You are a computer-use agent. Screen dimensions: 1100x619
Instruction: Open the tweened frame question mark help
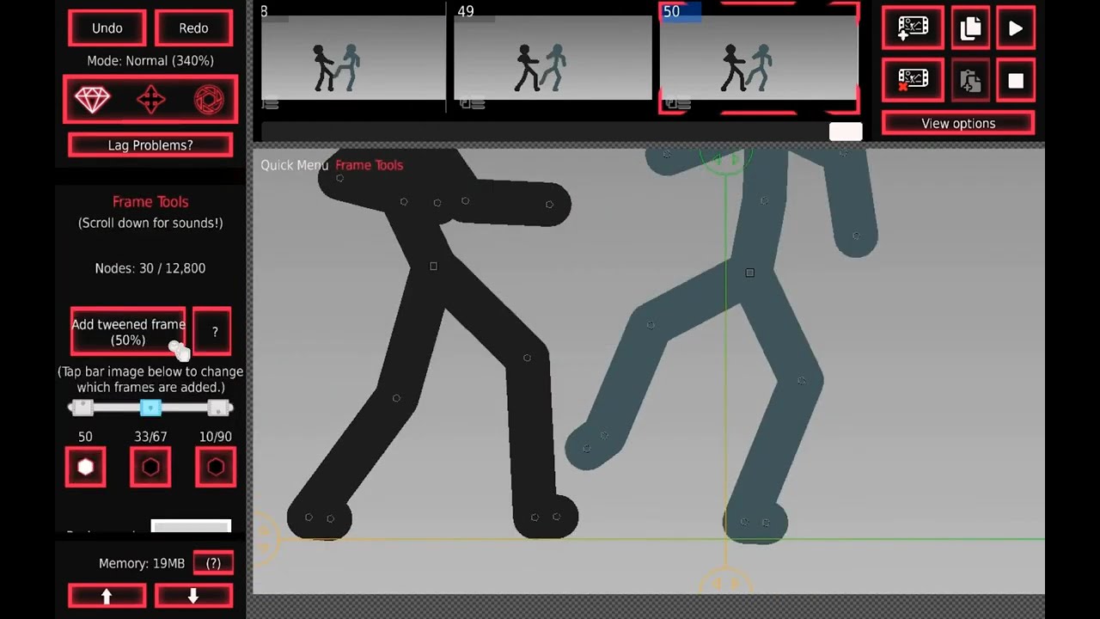pyautogui.click(x=212, y=332)
